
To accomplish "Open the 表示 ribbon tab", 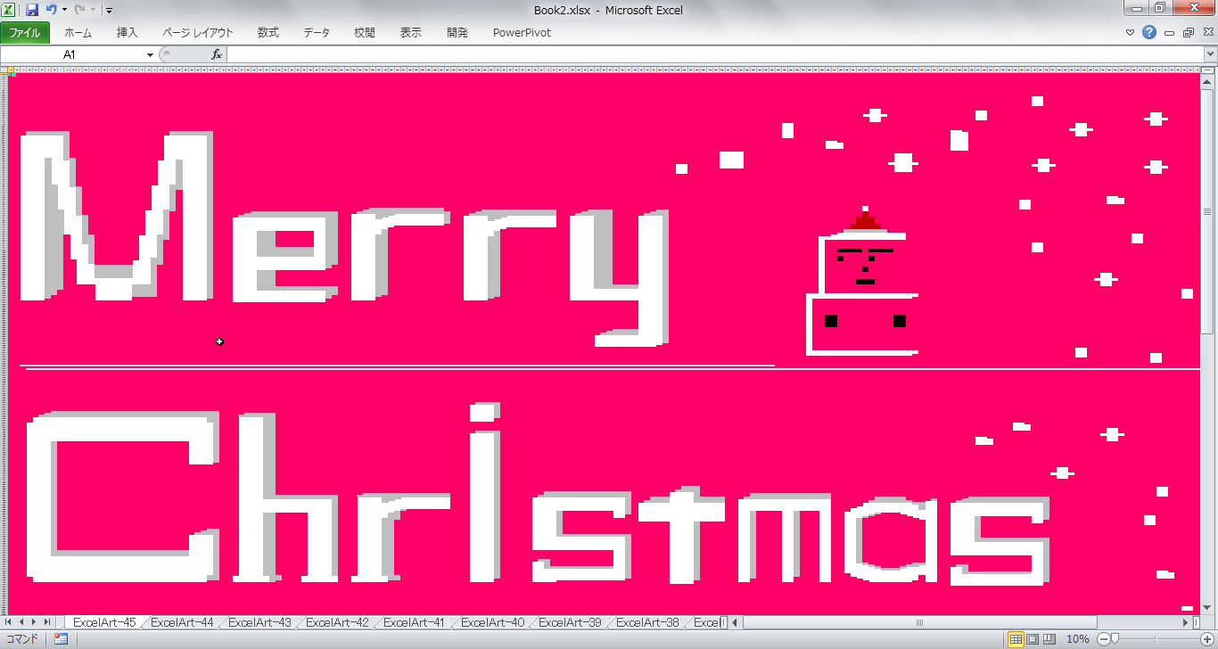I will [411, 32].
